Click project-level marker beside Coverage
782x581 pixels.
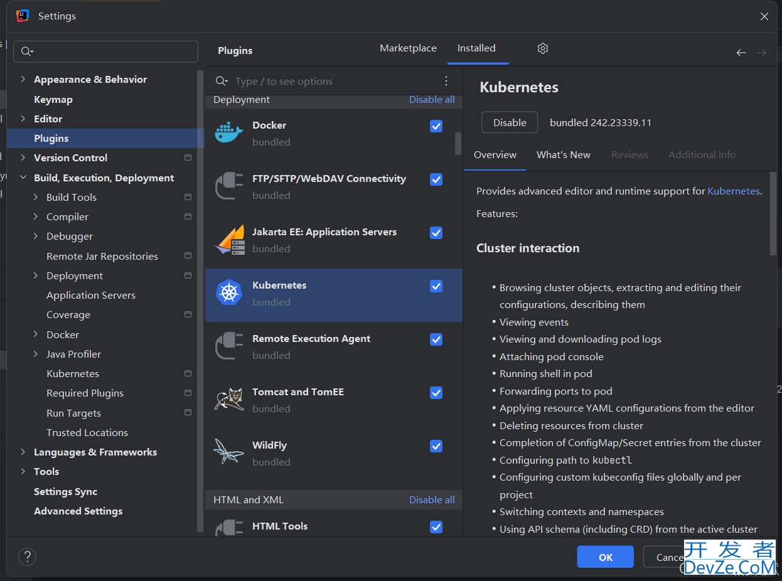[188, 314]
